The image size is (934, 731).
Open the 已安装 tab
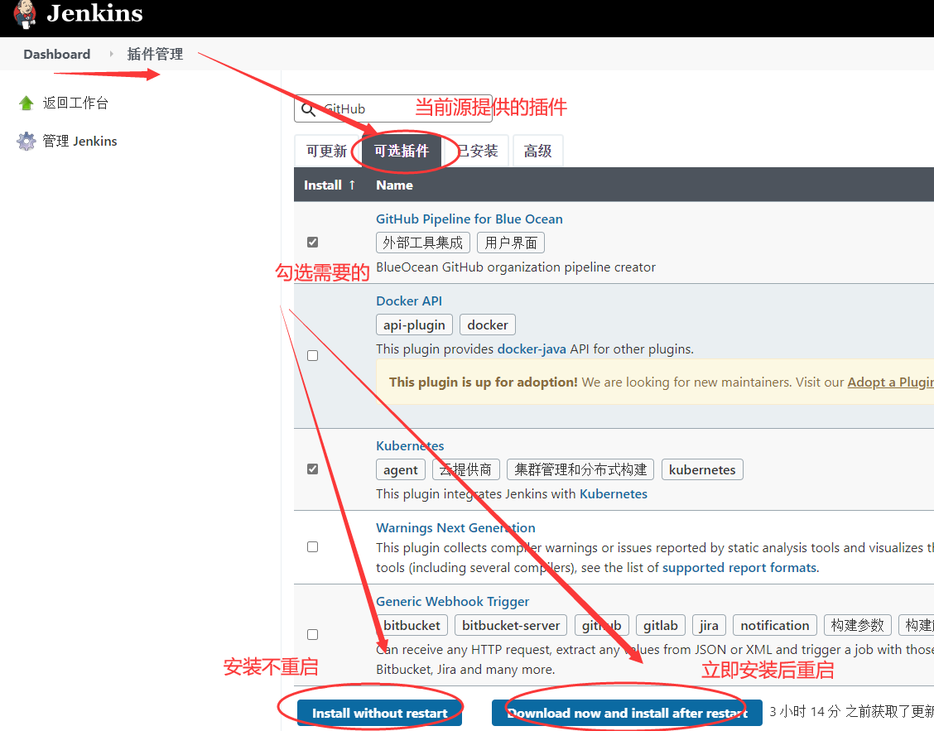[x=477, y=151]
